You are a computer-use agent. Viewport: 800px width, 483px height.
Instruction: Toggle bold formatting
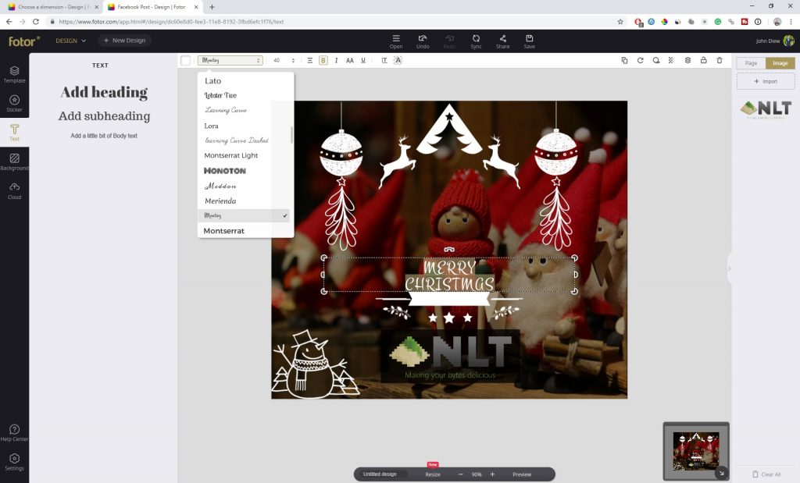(x=323, y=60)
